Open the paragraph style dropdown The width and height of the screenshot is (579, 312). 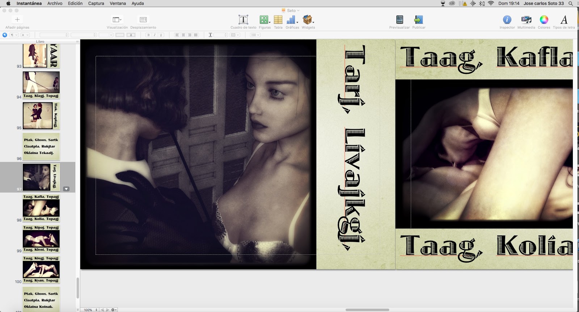14,35
